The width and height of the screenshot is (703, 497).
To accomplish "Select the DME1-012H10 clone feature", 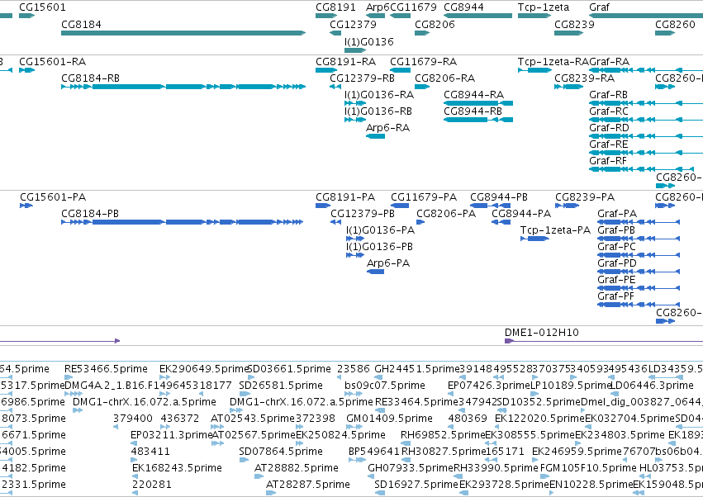I will coord(604,341).
